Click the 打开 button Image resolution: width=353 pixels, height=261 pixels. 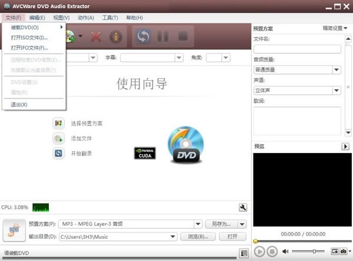click(x=232, y=236)
